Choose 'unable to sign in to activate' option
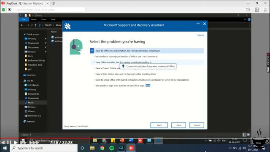 pos(119,85)
